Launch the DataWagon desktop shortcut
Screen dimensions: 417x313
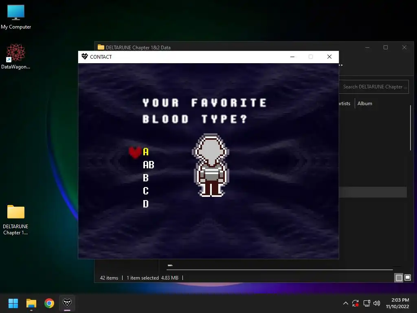(15, 56)
